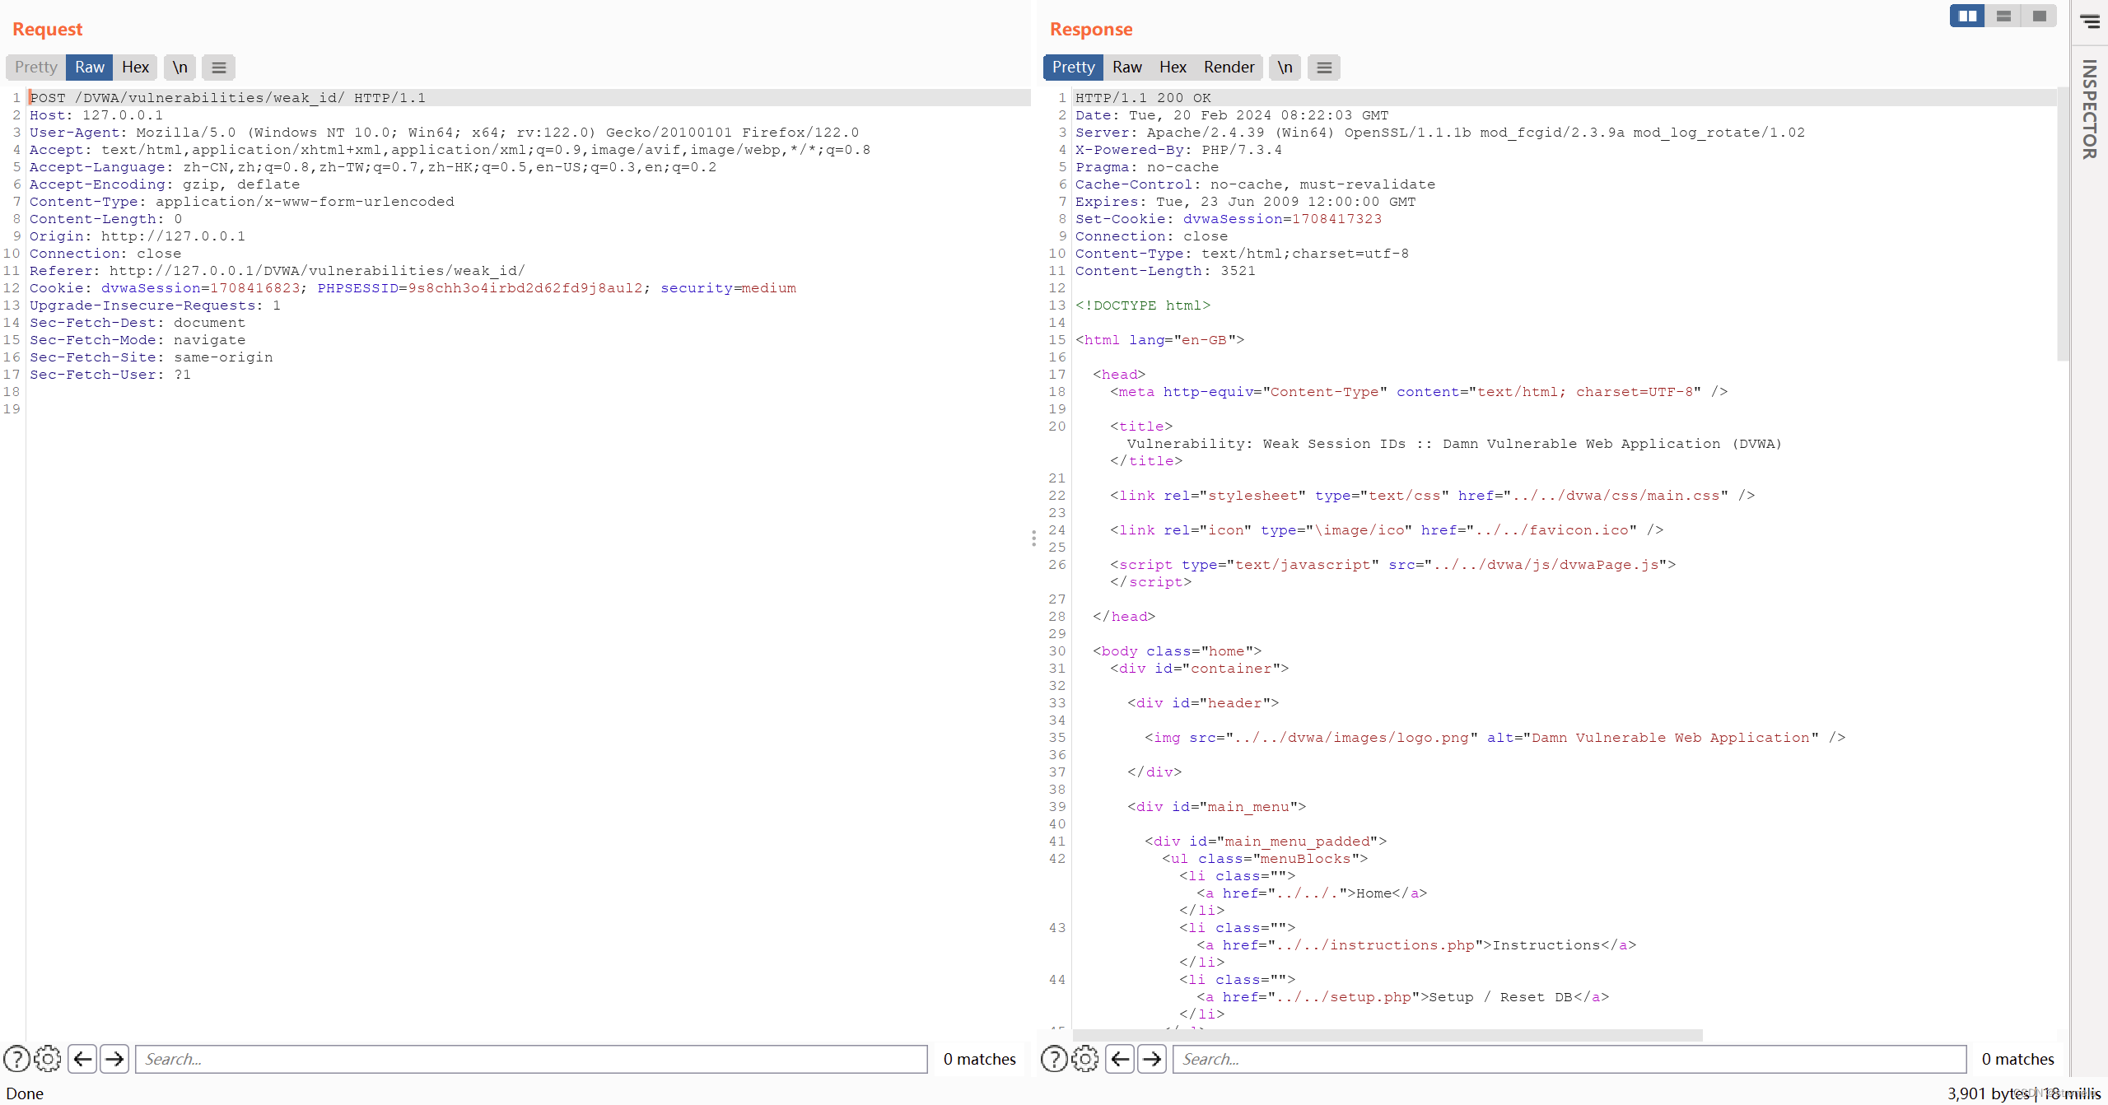Switch response view to Render tab
Viewport: 2108px width, 1105px height.
coord(1229,68)
